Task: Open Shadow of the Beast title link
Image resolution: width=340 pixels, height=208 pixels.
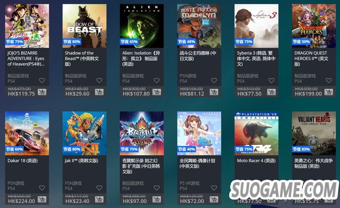Action: point(82,58)
